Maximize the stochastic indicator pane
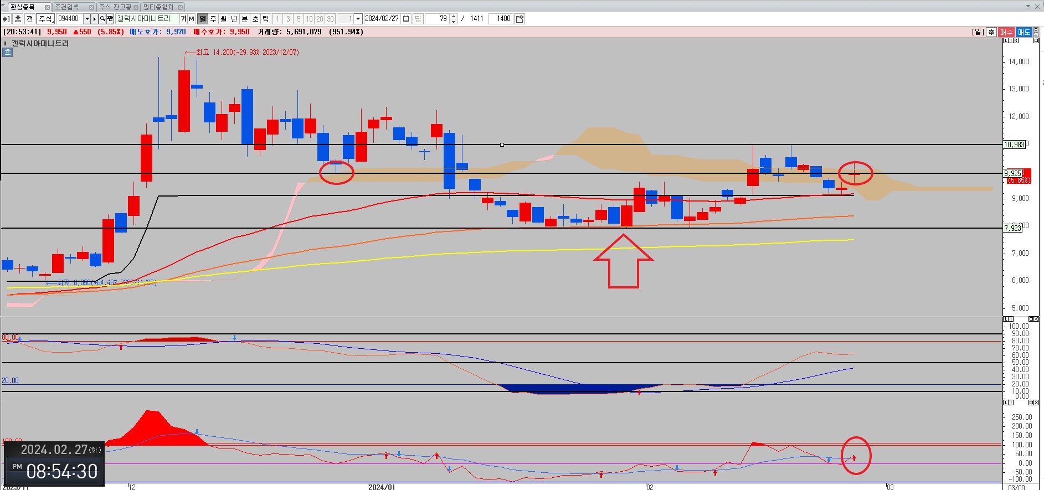 click(x=1031, y=319)
